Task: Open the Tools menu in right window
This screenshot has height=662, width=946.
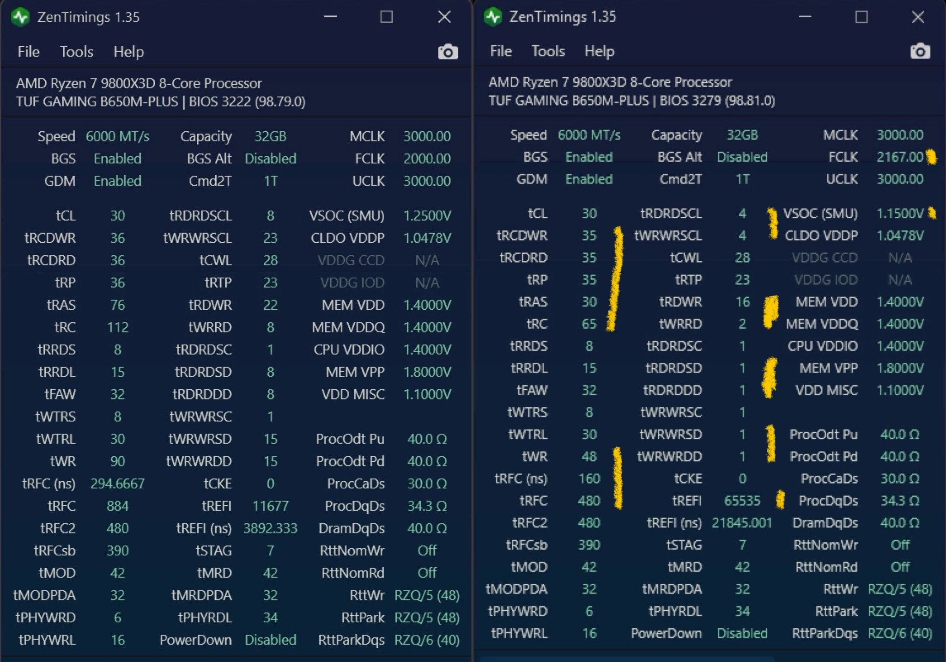Action: pos(548,51)
